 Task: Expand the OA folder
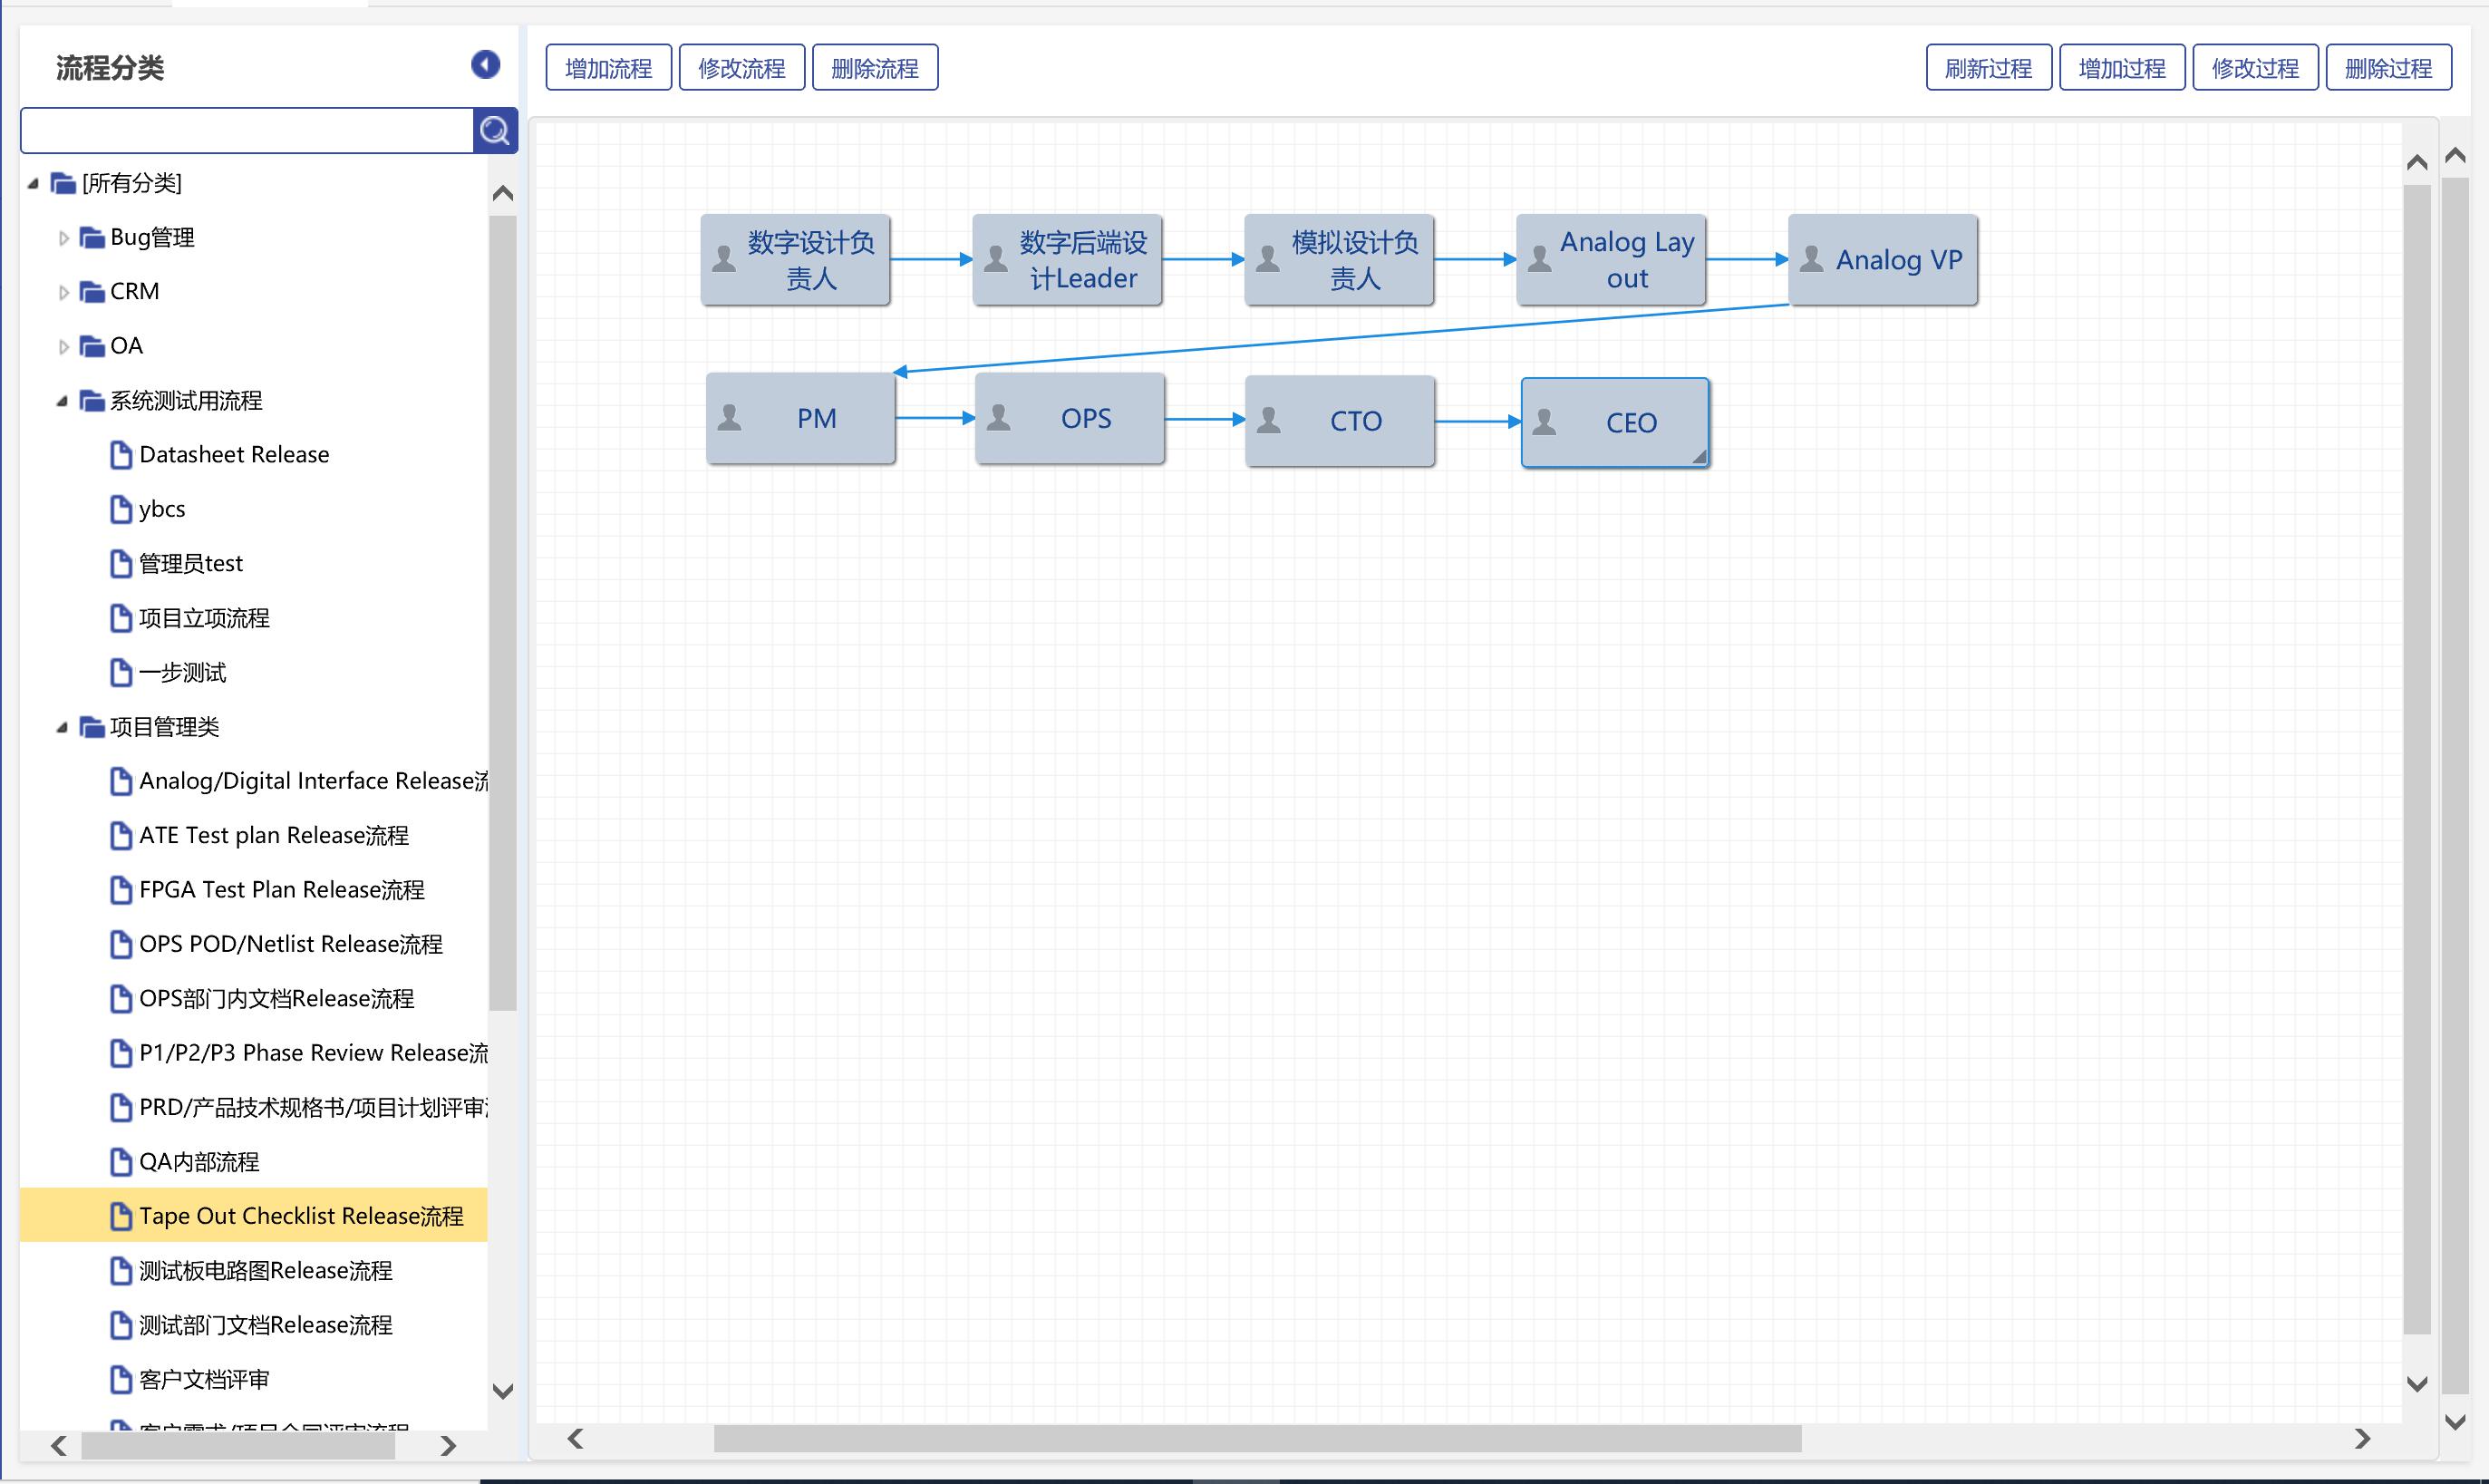[x=63, y=346]
